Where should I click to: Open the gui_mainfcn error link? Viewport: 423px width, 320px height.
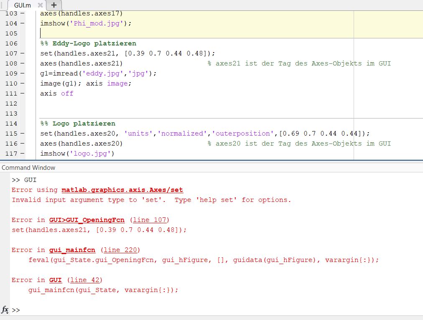point(72,250)
